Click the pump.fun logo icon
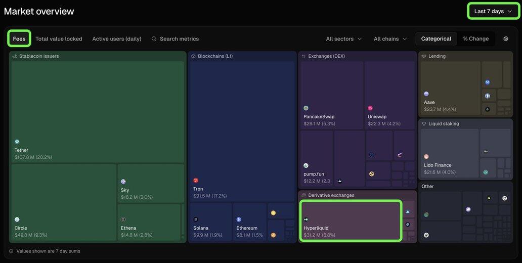Screen dimensions: 522x263 pos(306,165)
